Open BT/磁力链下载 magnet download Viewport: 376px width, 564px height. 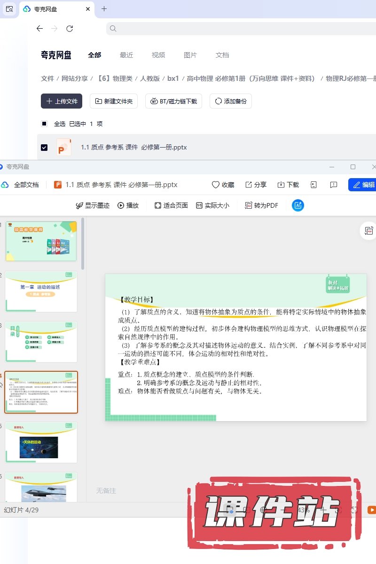tap(174, 101)
